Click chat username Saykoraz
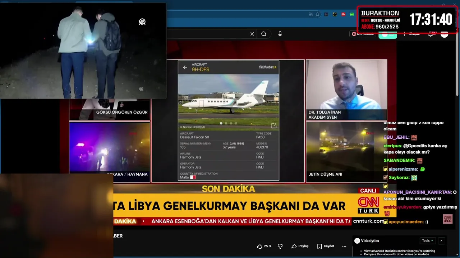Image resolution: width=460 pixels, height=258 pixels. pyautogui.click(x=399, y=178)
